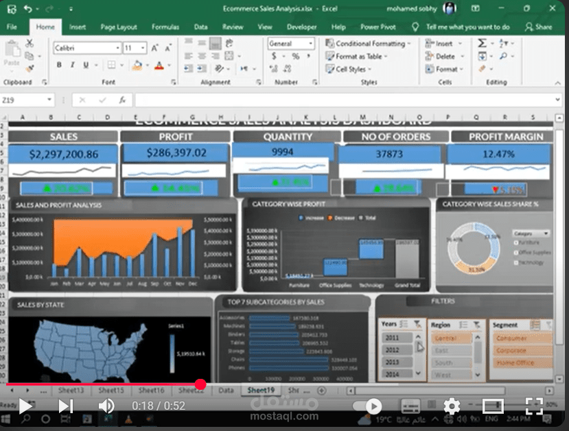Click the Tell me what you want field
569x431 pixels.
467,27
